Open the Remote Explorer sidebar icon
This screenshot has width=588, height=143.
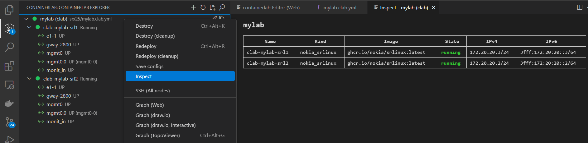(9, 85)
